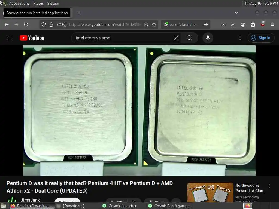Open a new Firefox tab
Screen dimensions: 279x209
click(79, 13)
